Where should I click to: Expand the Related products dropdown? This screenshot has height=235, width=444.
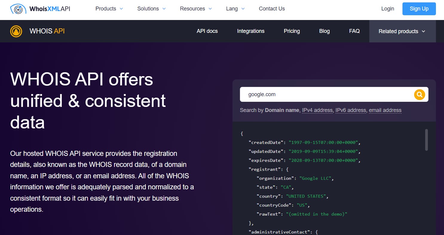pos(402,31)
